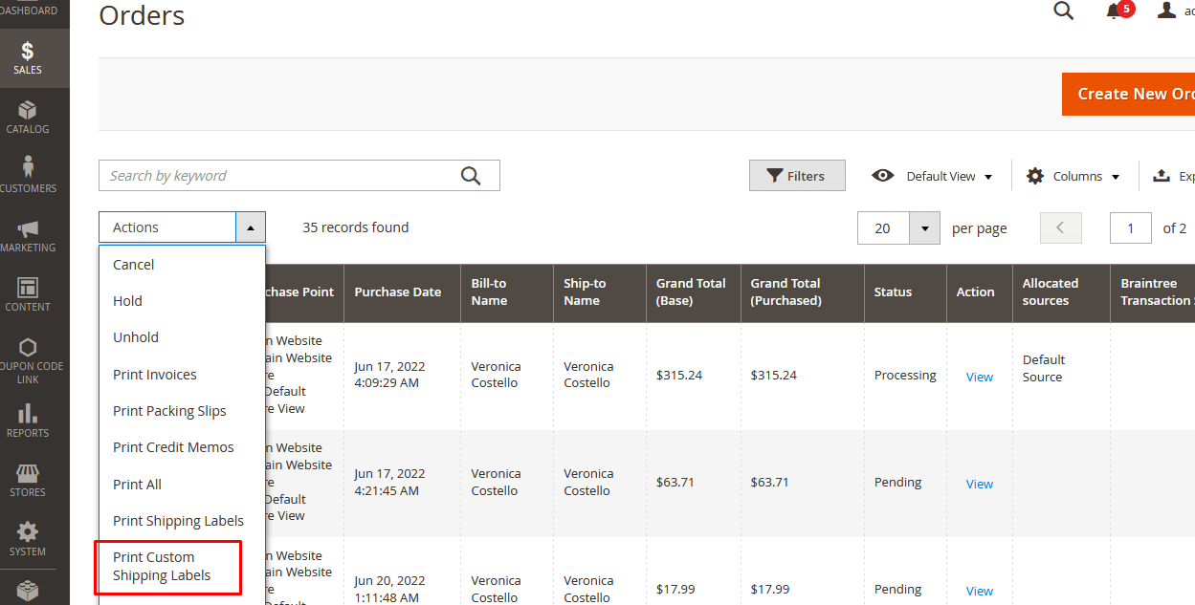Click the Filters button
This screenshot has width=1195, height=605.
[x=796, y=176]
